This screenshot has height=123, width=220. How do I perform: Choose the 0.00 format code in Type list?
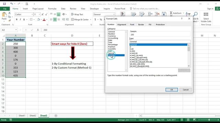(x=132, y=49)
